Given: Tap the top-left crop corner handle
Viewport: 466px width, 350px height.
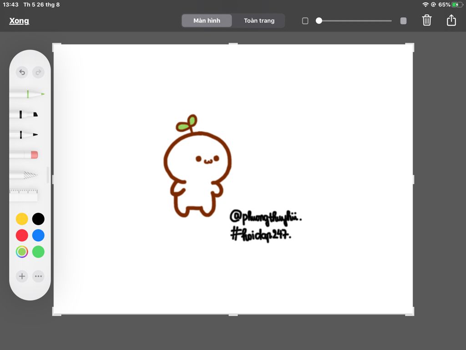Looking at the screenshot, I should click(x=55, y=46).
